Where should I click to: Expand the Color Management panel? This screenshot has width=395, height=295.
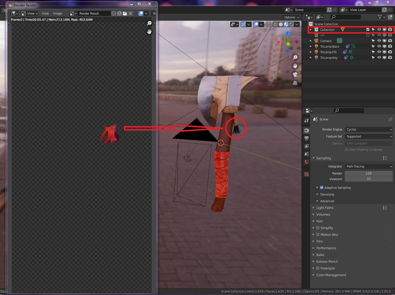[331, 275]
